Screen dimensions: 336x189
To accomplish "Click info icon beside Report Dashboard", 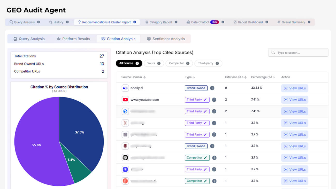I will click(x=267, y=22).
